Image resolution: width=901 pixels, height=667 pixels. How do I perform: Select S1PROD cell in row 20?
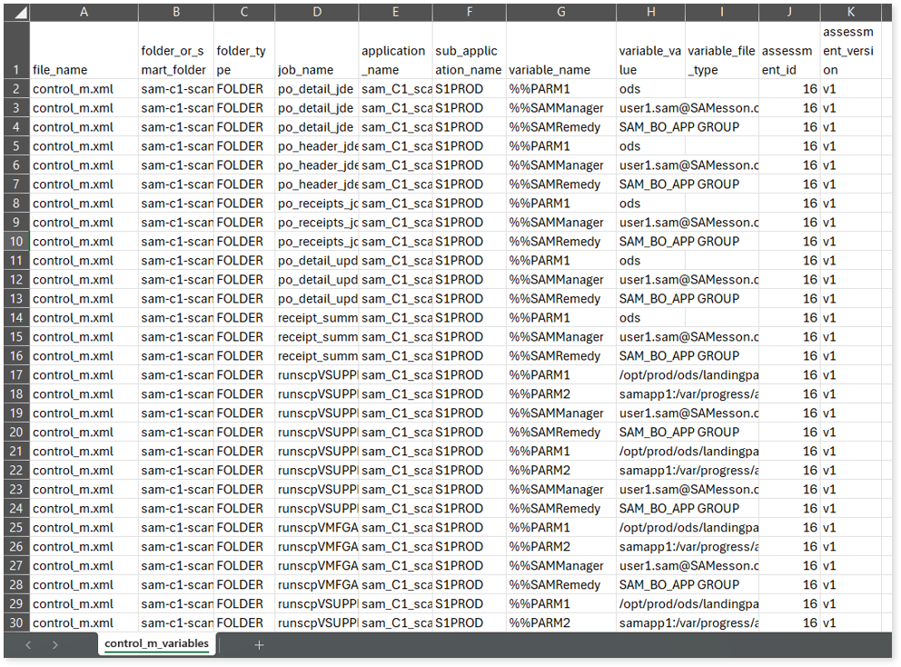click(x=470, y=433)
